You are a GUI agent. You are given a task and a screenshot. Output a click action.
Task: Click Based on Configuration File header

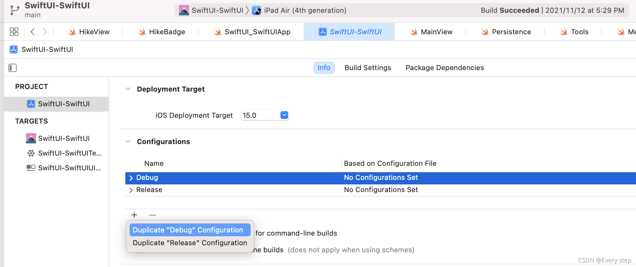pyautogui.click(x=390, y=163)
